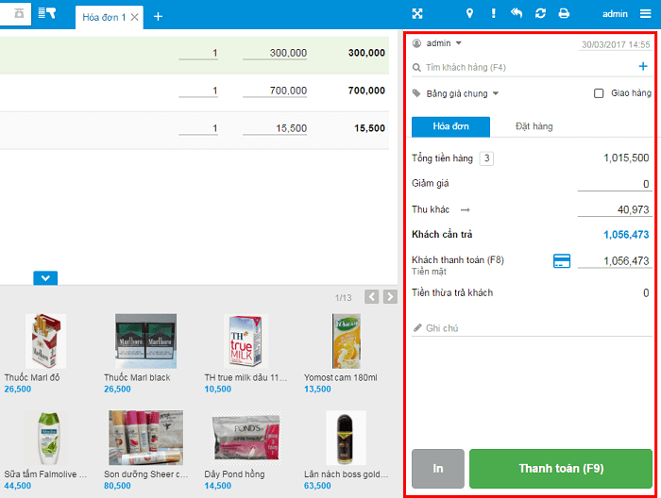The image size is (661, 498).
Task: Go to next product page arrow
Action: (390, 297)
